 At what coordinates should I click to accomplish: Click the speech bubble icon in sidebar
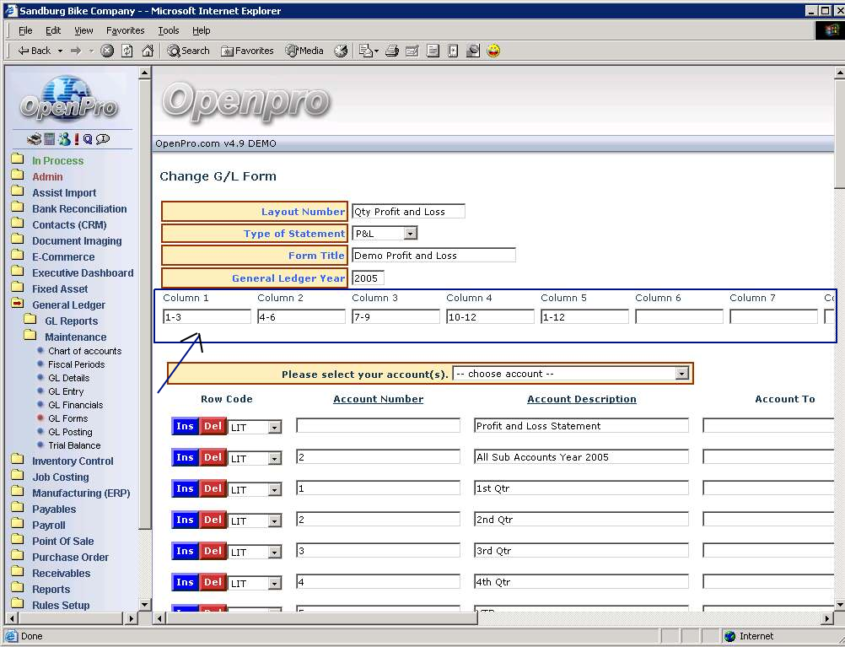[x=103, y=139]
